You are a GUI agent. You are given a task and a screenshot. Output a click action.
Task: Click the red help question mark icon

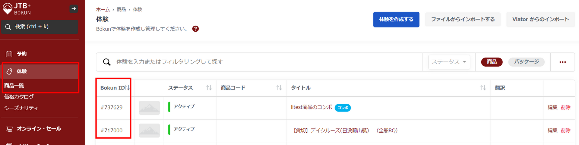pyautogui.click(x=195, y=29)
